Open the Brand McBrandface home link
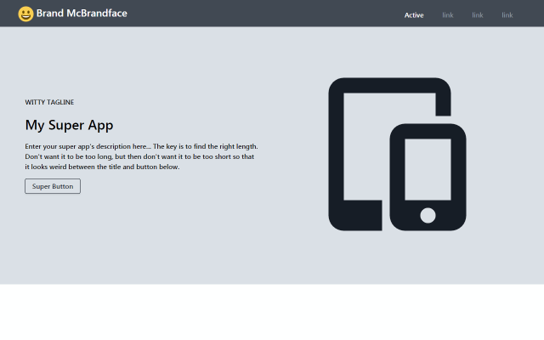 pyautogui.click(x=82, y=14)
